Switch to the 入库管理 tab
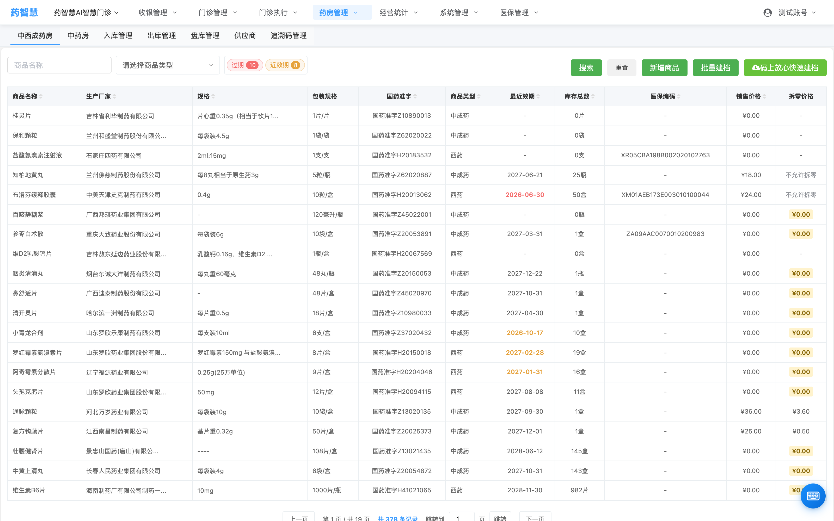Screen dimensions: 834x521 [x=118, y=35]
